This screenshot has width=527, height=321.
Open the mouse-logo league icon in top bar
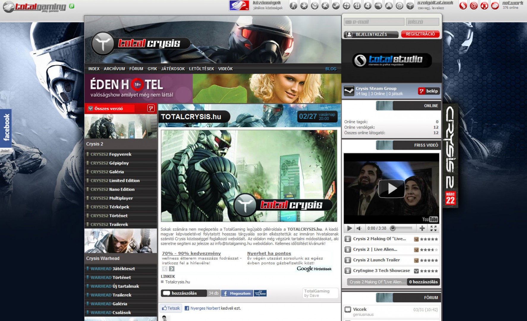(x=239, y=5)
